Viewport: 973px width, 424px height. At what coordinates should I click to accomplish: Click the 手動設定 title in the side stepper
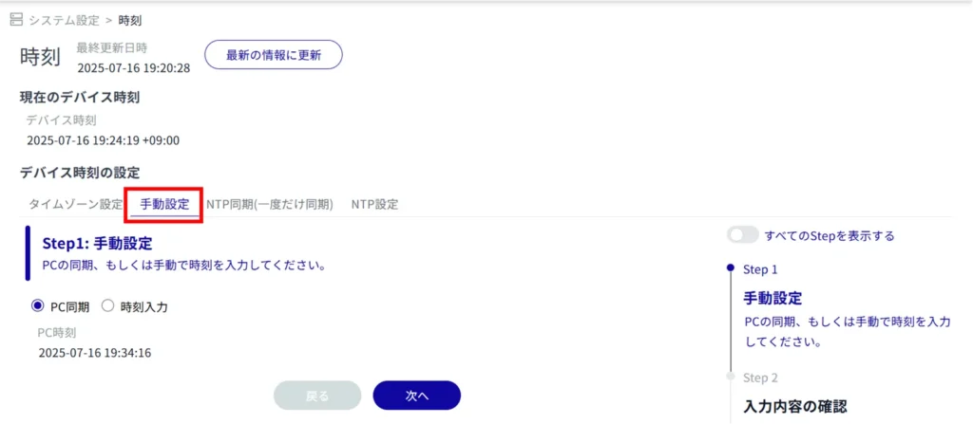point(773,297)
